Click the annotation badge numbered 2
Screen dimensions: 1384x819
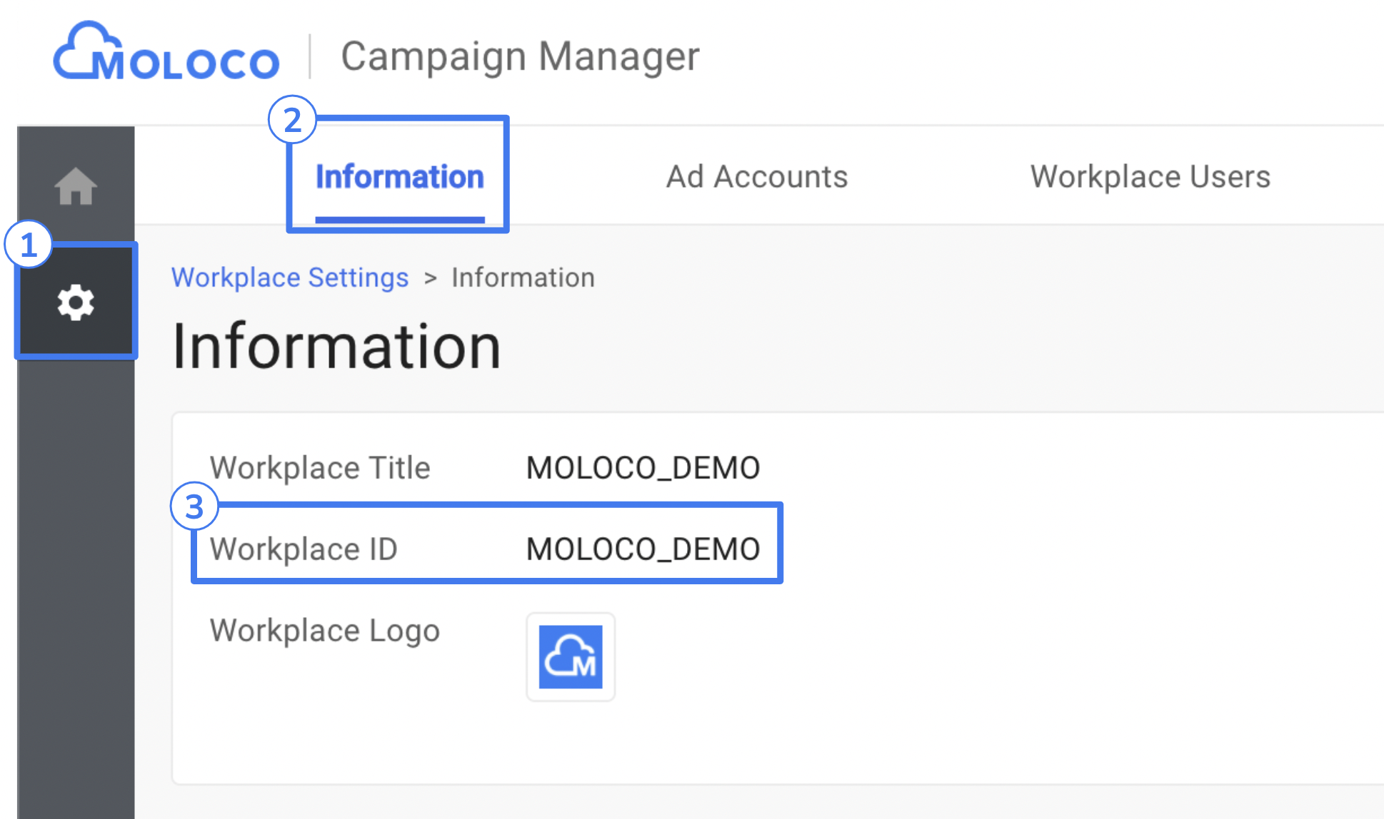293,121
